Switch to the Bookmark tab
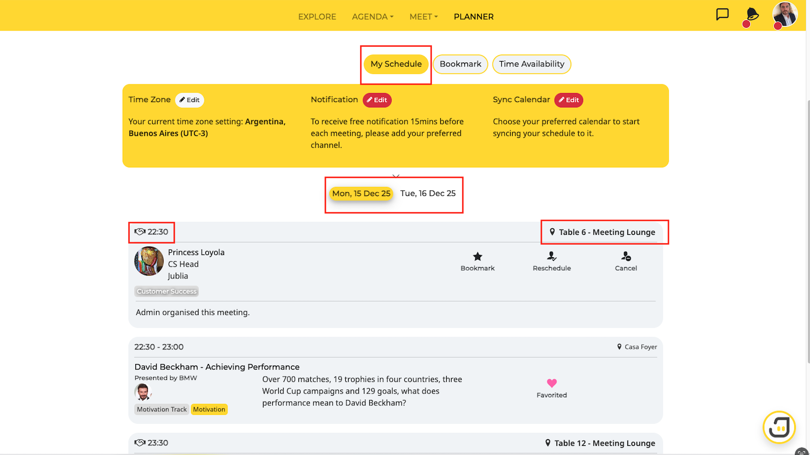The width and height of the screenshot is (810, 455). click(x=460, y=64)
